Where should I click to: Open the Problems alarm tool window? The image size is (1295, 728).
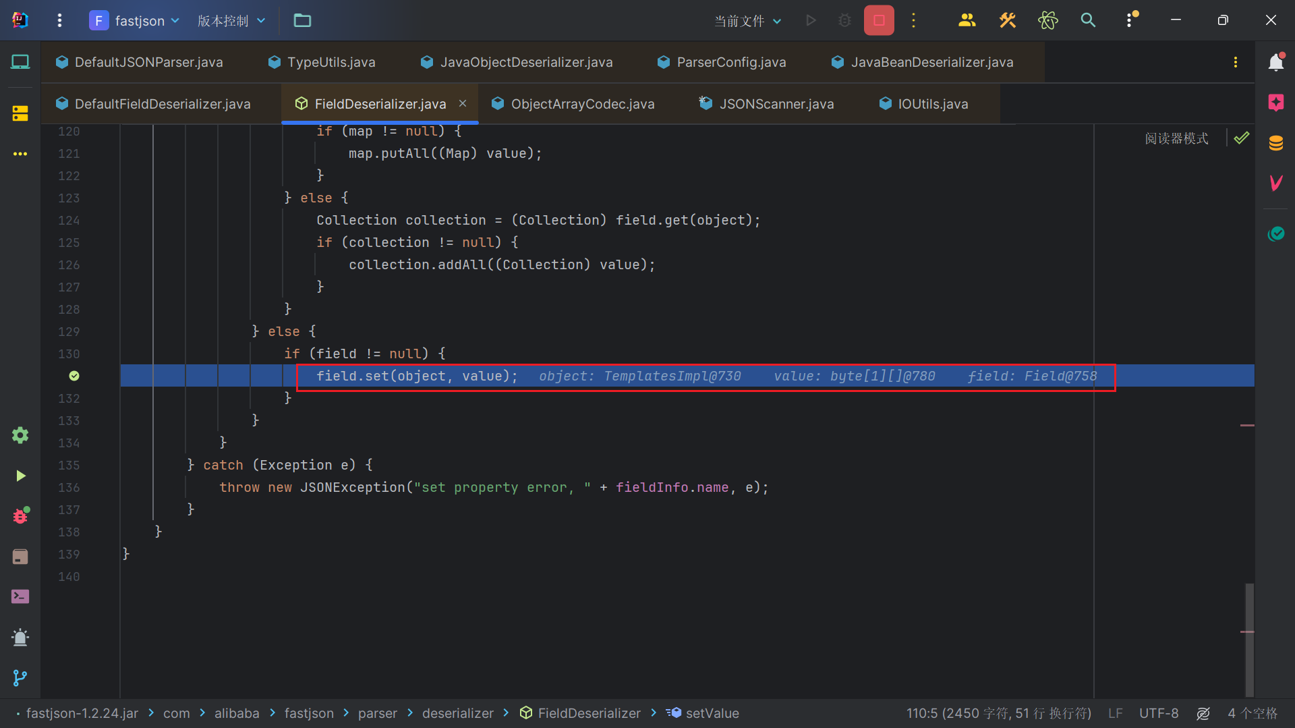click(x=20, y=638)
